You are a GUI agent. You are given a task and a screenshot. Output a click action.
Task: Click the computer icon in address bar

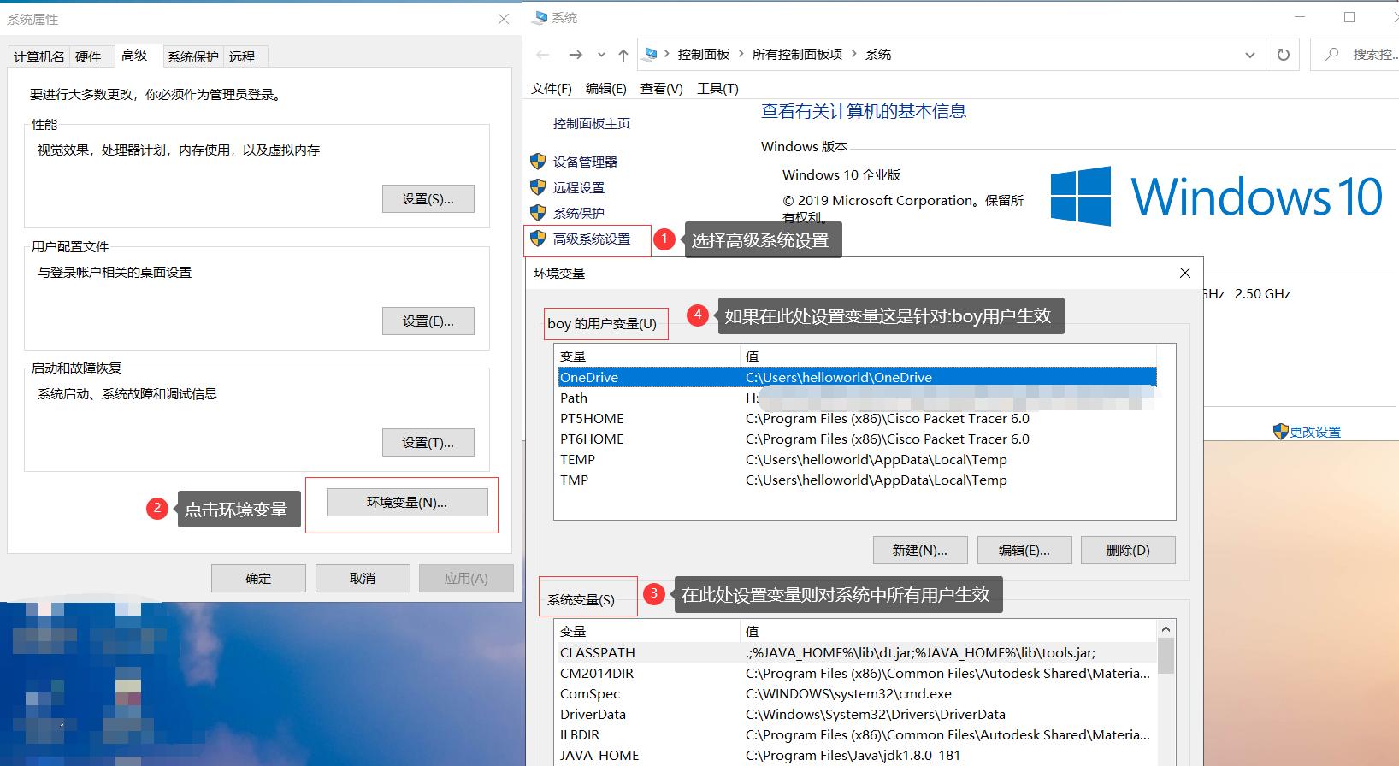(x=651, y=54)
